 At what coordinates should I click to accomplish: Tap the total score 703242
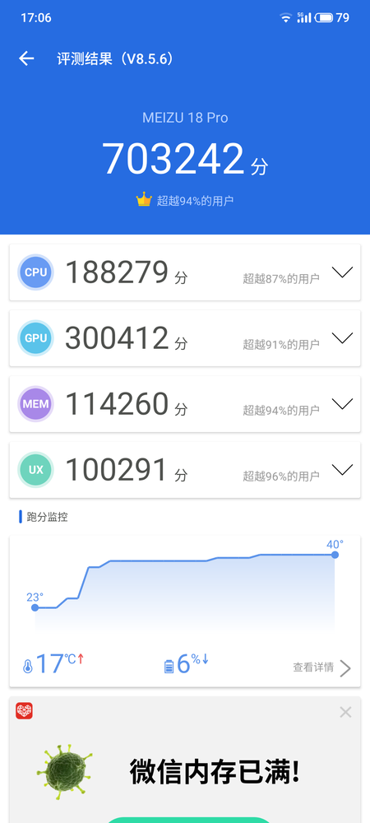(173, 159)
